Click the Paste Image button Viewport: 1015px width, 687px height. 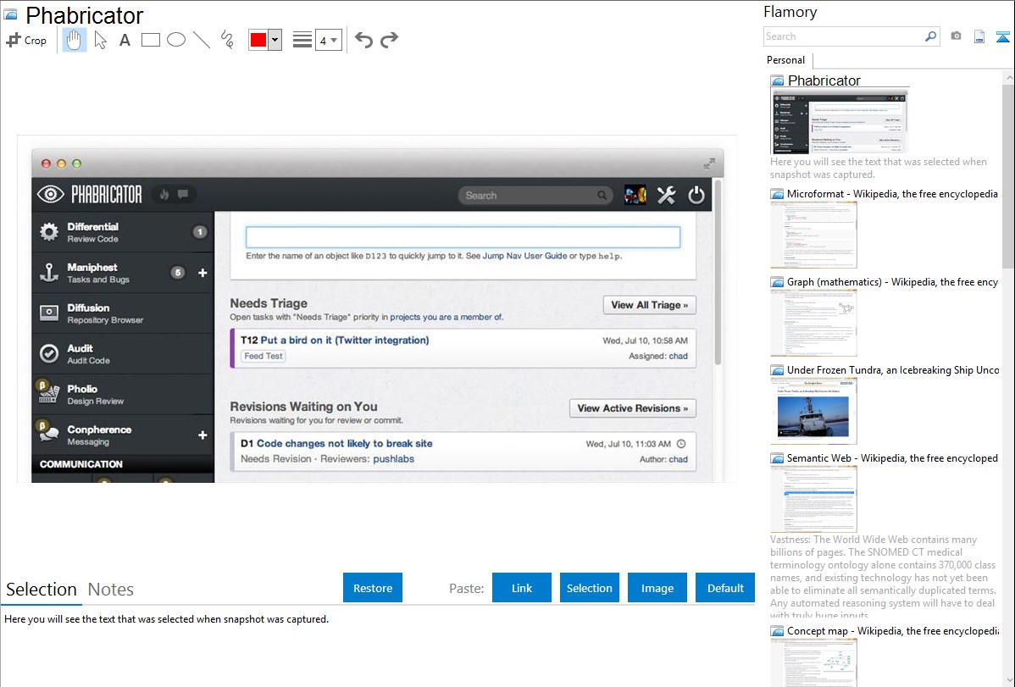click(x=657, y=588)
